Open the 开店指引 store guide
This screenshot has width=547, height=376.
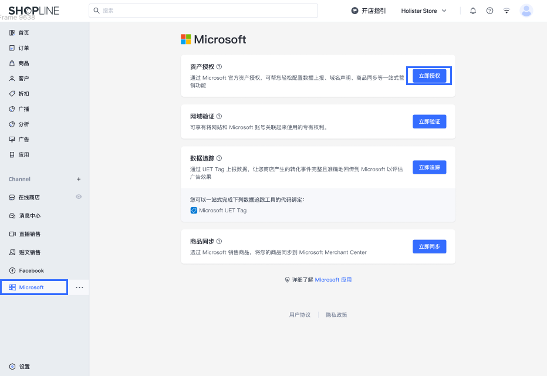point(369,11)
